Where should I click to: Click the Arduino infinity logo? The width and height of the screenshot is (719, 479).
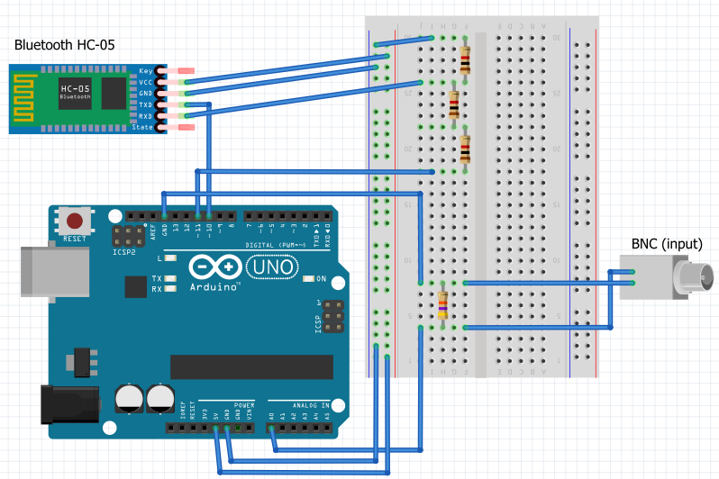pos(215,267)
